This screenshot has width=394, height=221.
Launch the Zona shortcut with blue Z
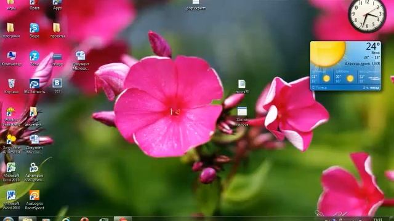pos(34,58)
